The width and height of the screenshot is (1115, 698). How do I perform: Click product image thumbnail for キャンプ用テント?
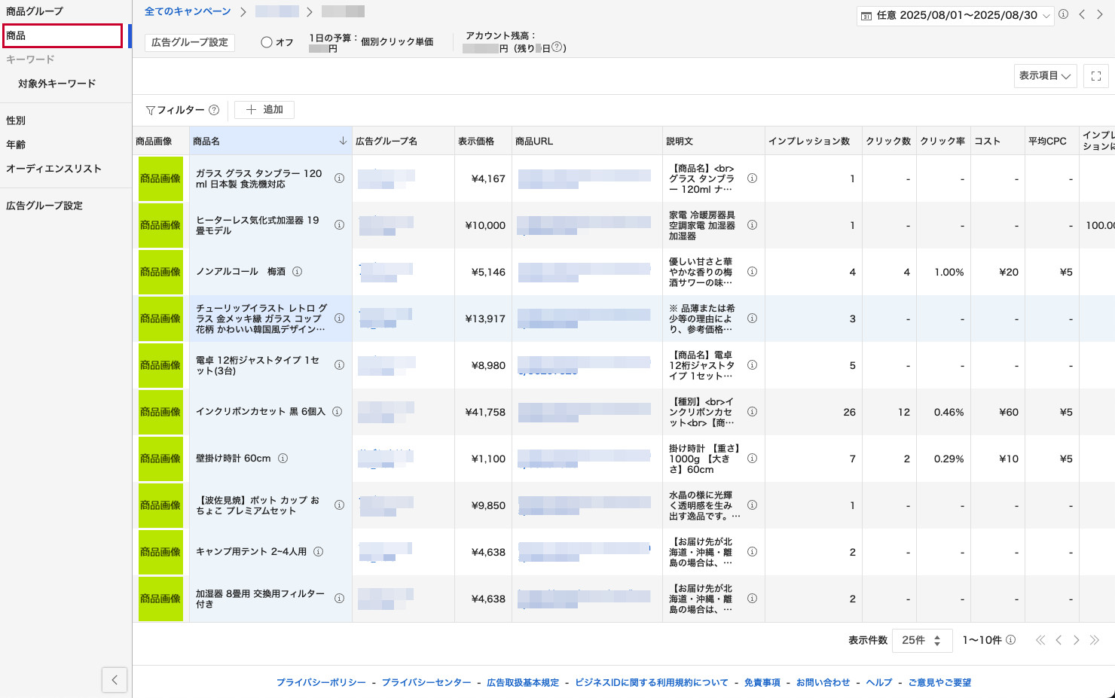(x=160, y=552)
